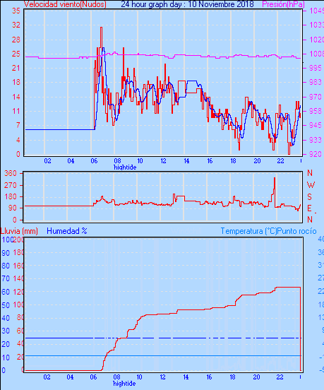The width and height of the screenshot is (324, 390).
Task: Click the 945 hPa label on pressure axis
Action: 316,125
